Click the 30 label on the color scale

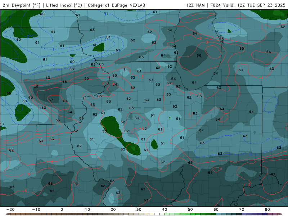pyautogui.click(x=139, y=210)
